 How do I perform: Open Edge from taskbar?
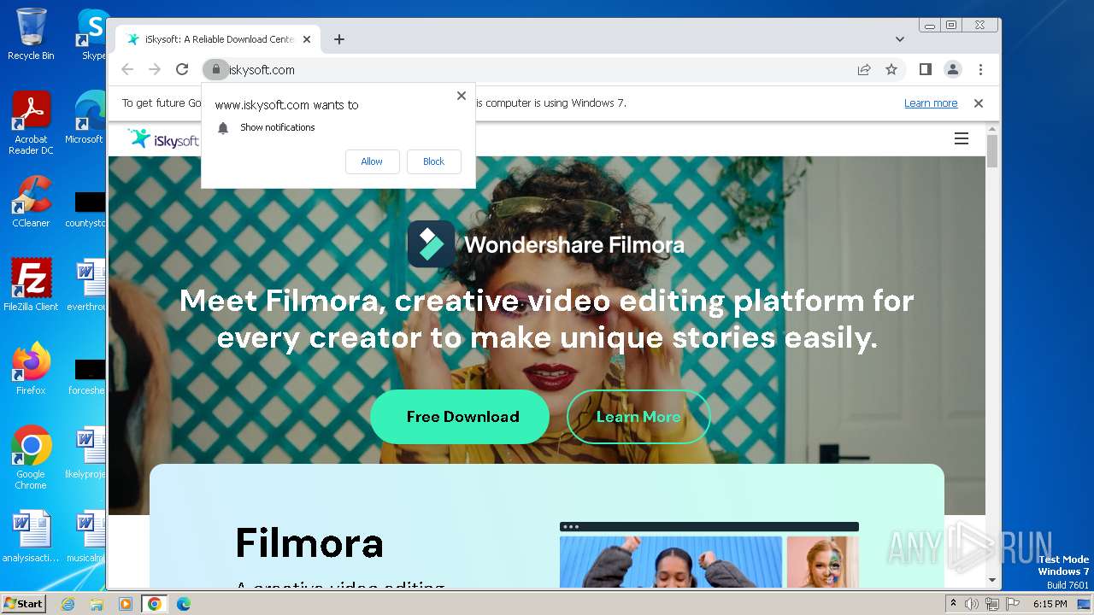[183, 604]
